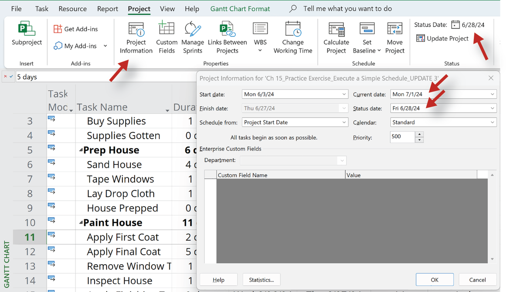Click the Tell me search magnifier icon
Screen dimensions: 510x292
click(x=293, y=8)
